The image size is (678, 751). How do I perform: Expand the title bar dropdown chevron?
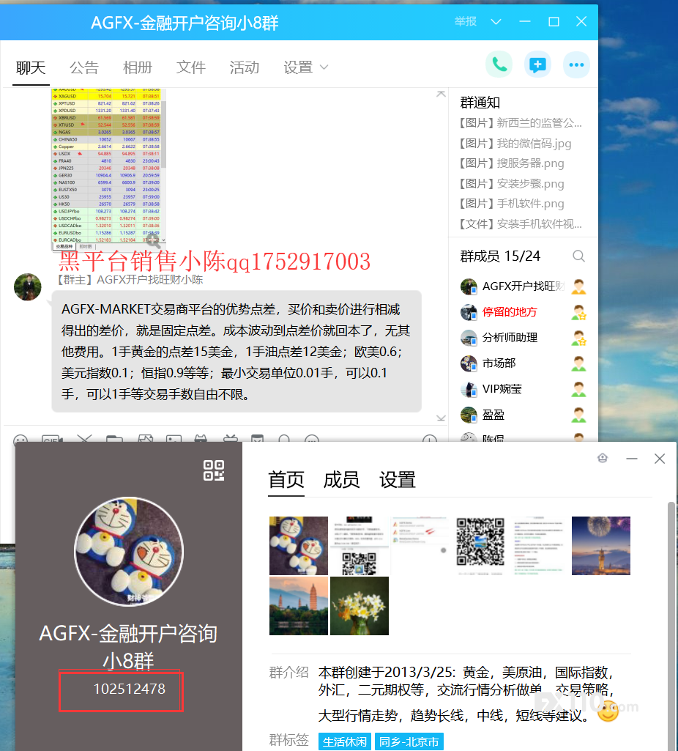(496, 21)
